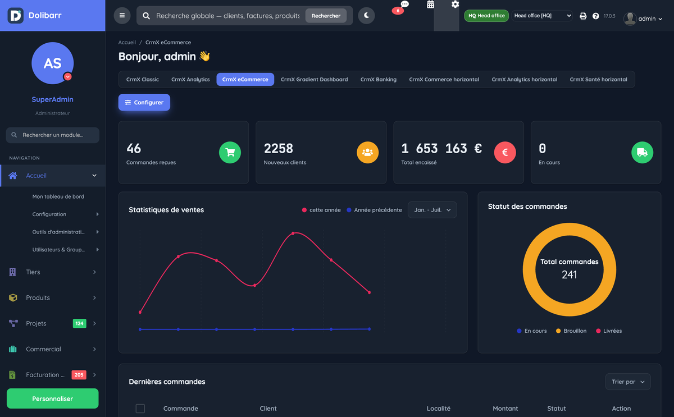Open the calendar icon in top bar

[x=431, y=4]
